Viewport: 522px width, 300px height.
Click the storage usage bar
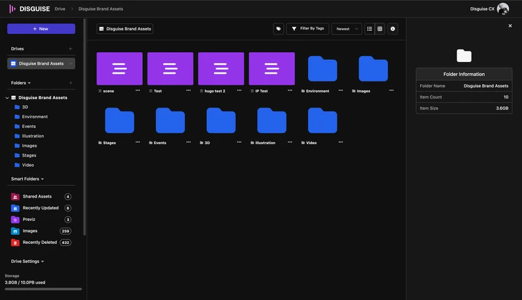[43, 289]
